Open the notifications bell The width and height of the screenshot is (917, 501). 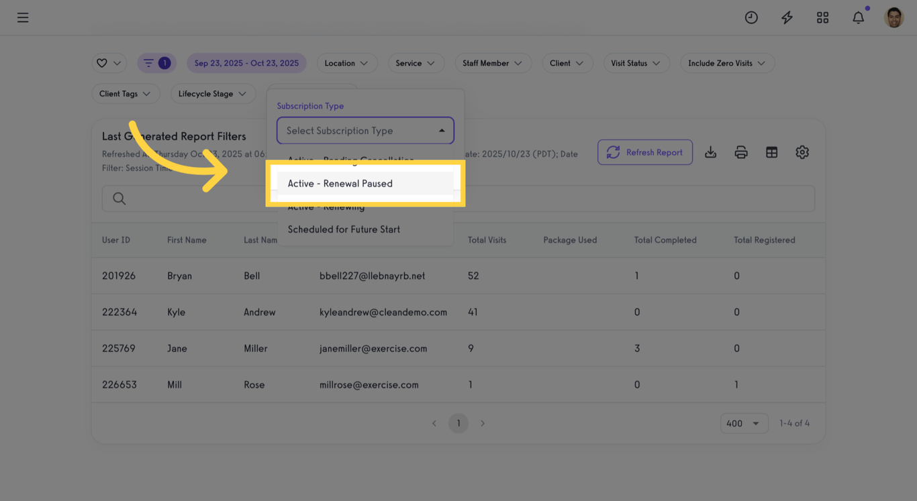click(x=858, y=17)
